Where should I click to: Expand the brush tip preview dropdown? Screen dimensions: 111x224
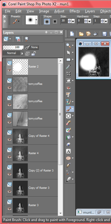(36, 20)
